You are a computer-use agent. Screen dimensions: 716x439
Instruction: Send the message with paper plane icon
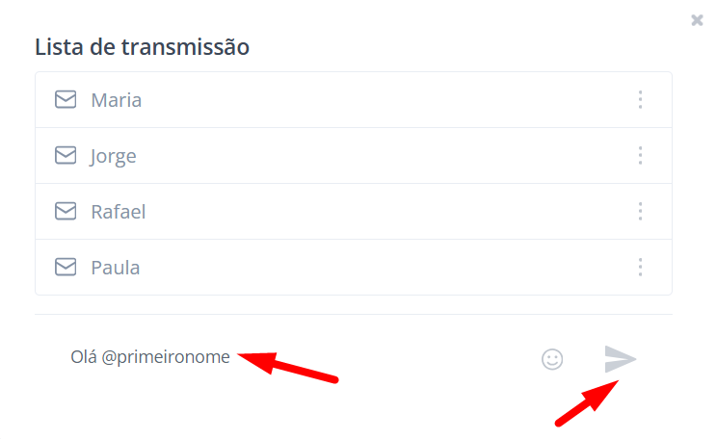pos(621,359)
